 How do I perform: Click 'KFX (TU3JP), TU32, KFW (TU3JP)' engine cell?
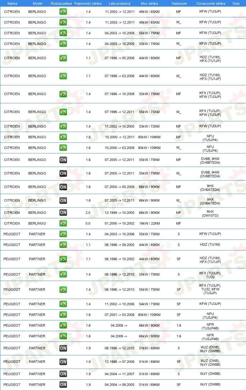[210, 289]
